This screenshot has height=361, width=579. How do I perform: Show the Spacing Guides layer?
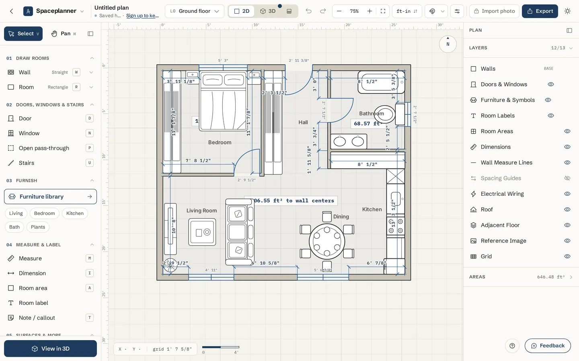(567, 178)
